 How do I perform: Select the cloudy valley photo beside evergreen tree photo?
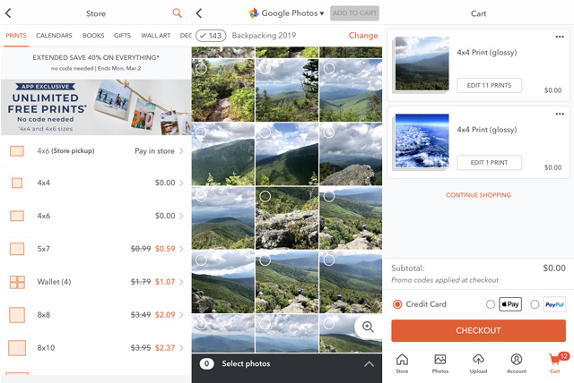(329, 68)
